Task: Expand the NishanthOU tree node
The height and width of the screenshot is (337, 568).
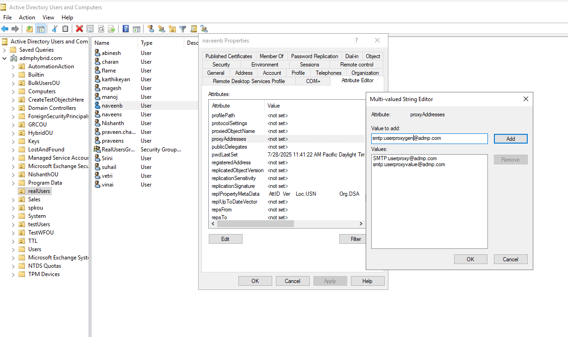Action: 13,175
